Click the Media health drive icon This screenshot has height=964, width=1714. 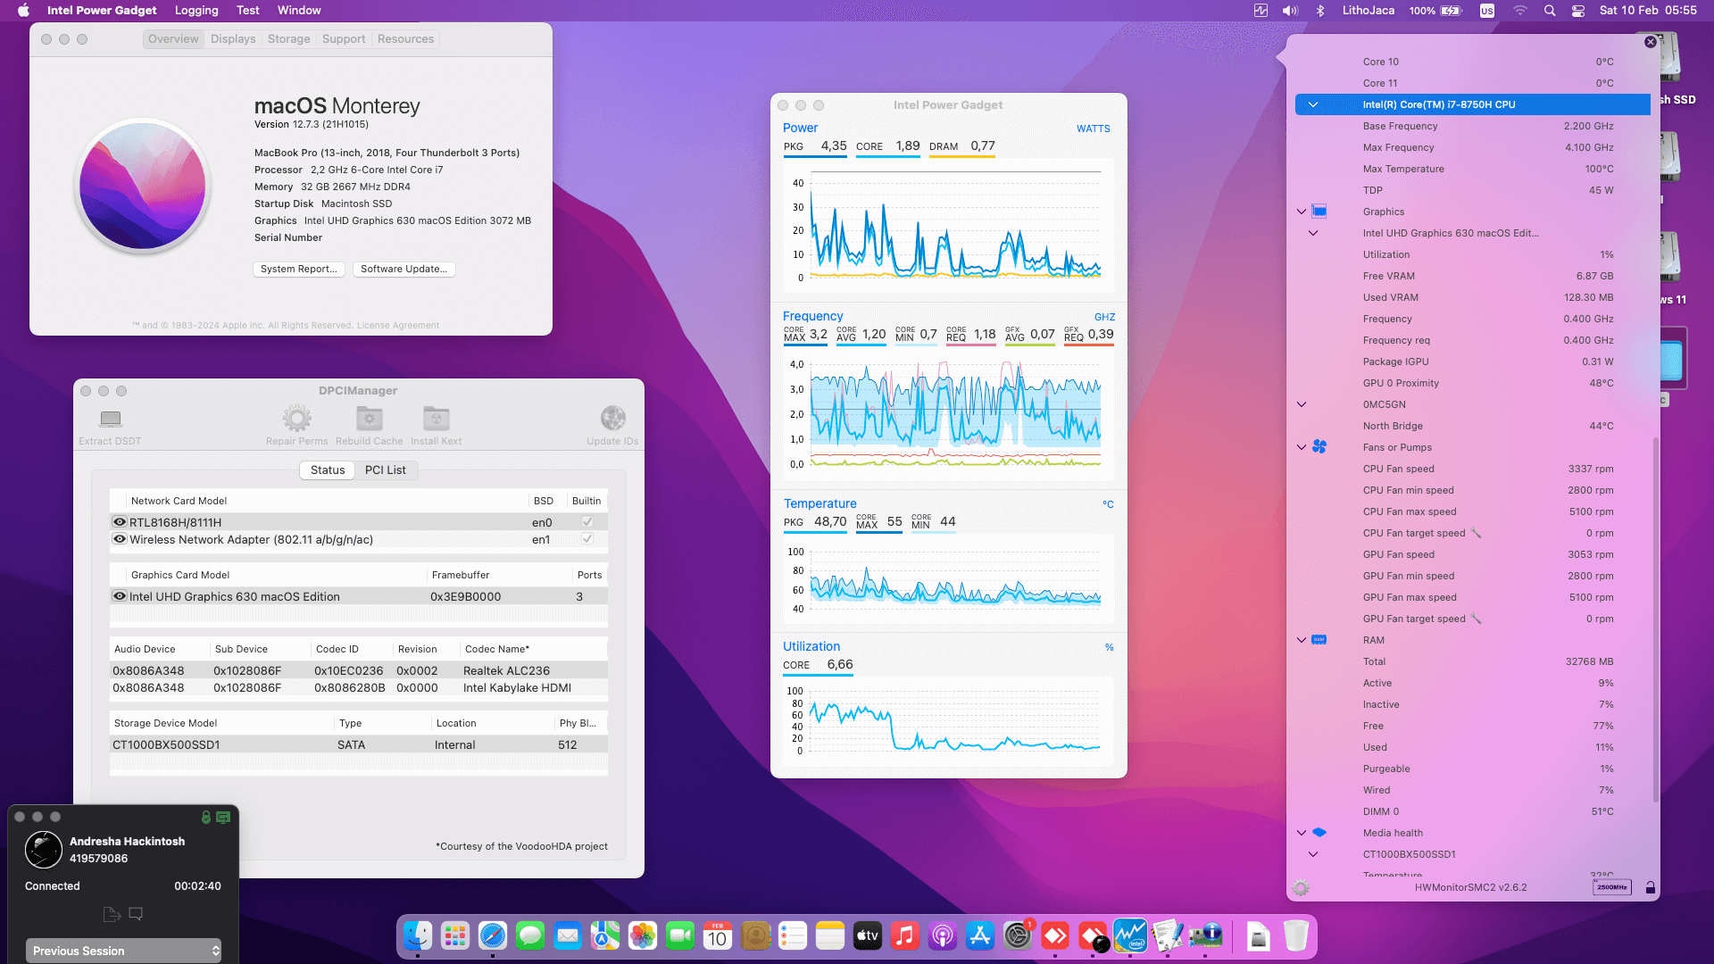tap(1319, 833)
